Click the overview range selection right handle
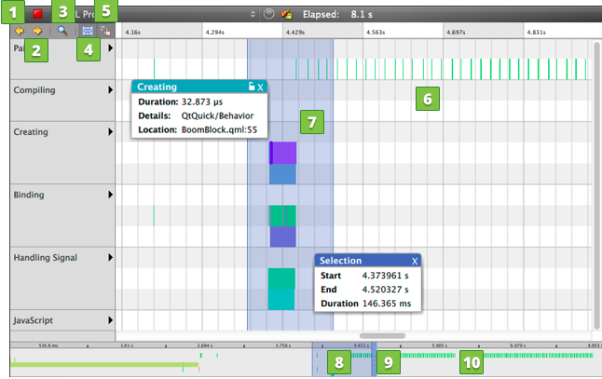 click(374, 359)
